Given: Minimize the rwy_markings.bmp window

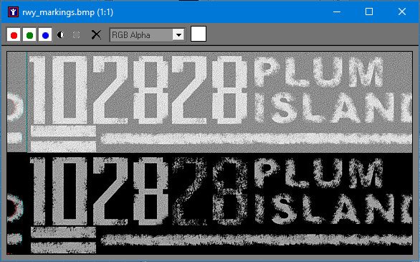Looking at the screenshot, I should click(x=337, y=11).
